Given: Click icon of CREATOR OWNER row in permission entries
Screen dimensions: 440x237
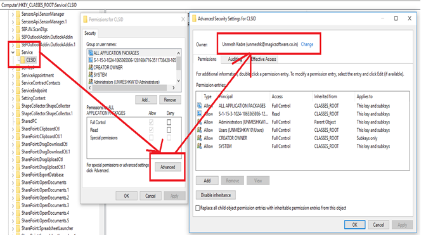Looking at the screenshot, I should (199, 138).
